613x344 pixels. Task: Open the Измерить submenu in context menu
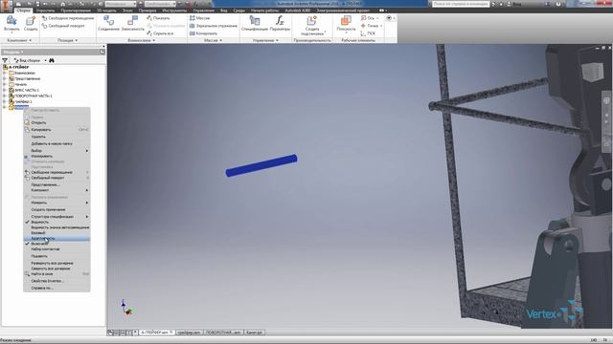(57, 203)
